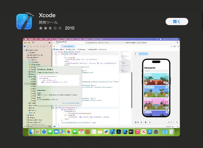Collapse the Multiplatform folder
The width and height of the screenshot is (203, 148).
point(26,57)
